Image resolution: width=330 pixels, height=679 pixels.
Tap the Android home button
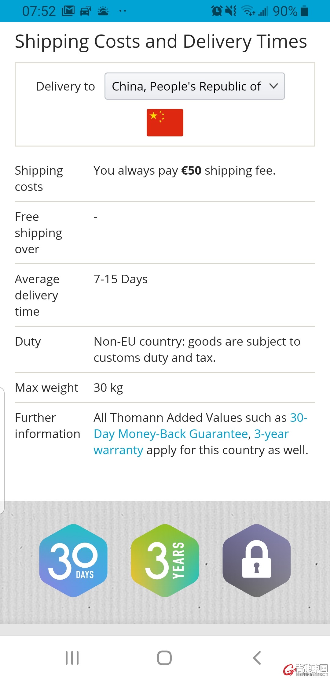(164, 658)
